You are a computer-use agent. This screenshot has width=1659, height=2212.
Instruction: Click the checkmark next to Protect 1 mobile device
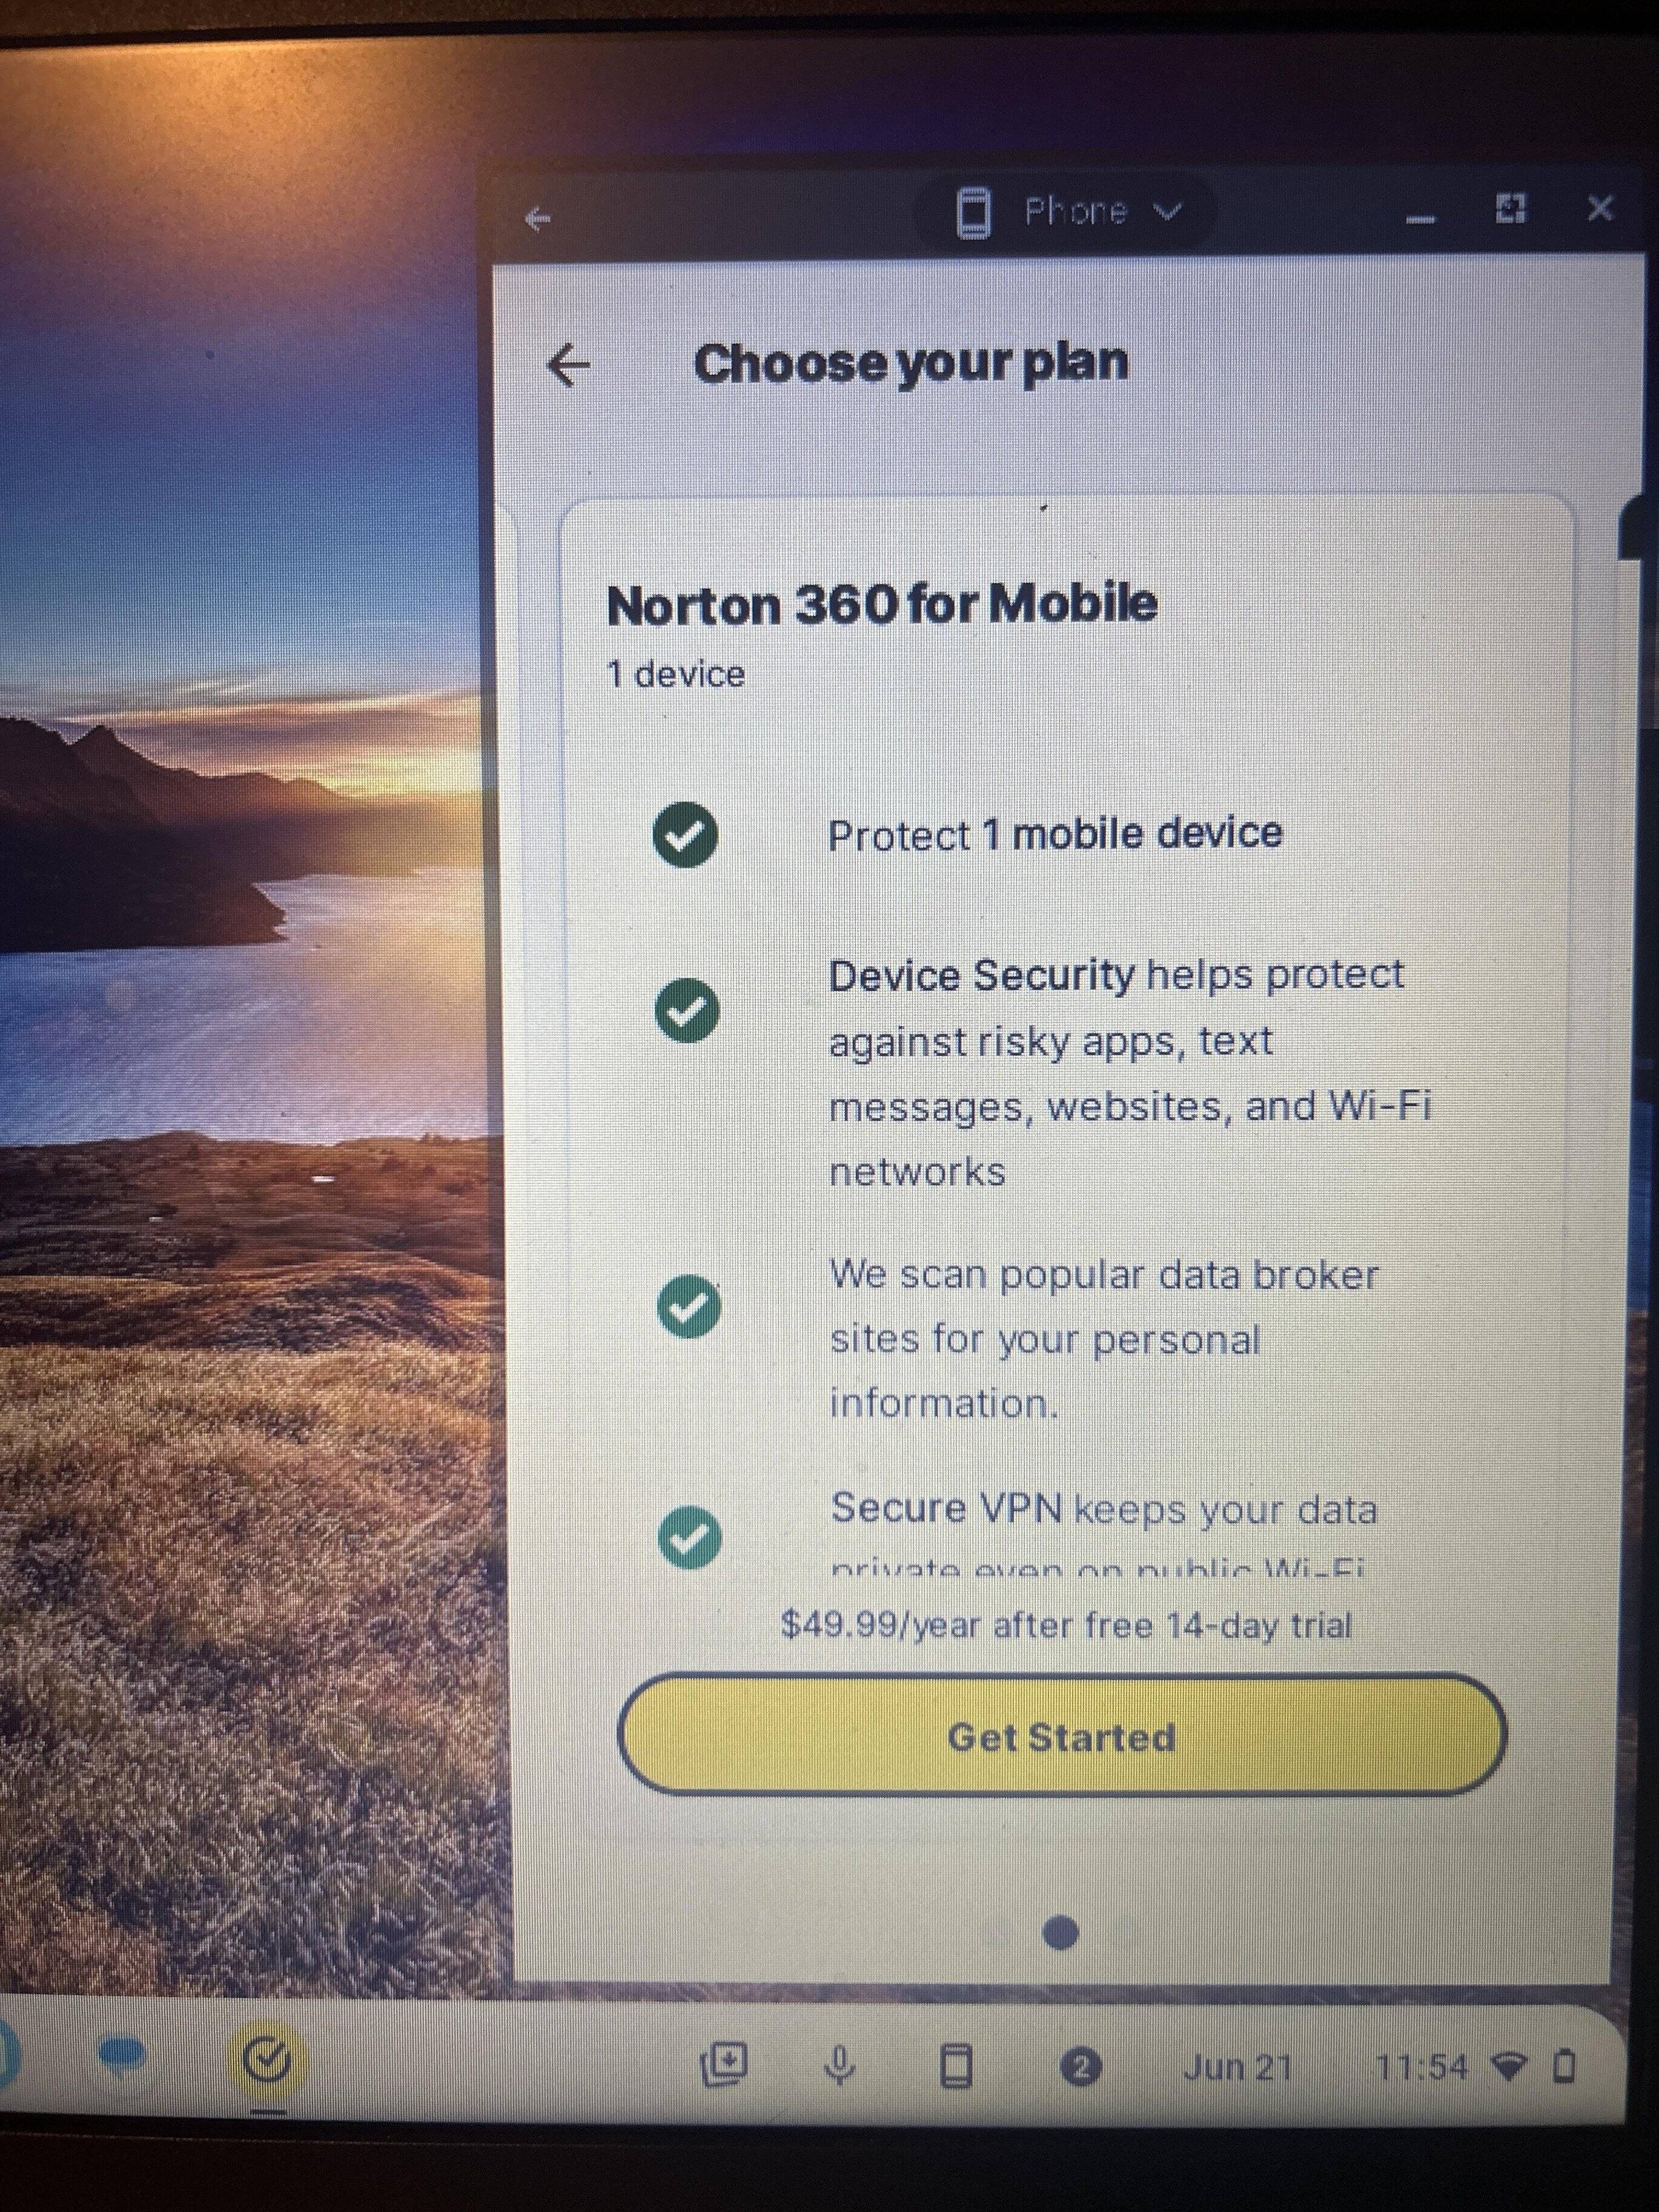pyautogui.click(x=685, y=834)
